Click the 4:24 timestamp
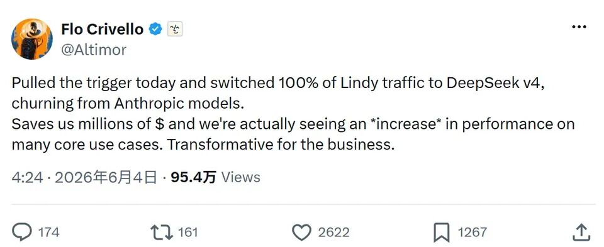Image resolution: width=604 pixels, height=247 pixels. point(27,177)
